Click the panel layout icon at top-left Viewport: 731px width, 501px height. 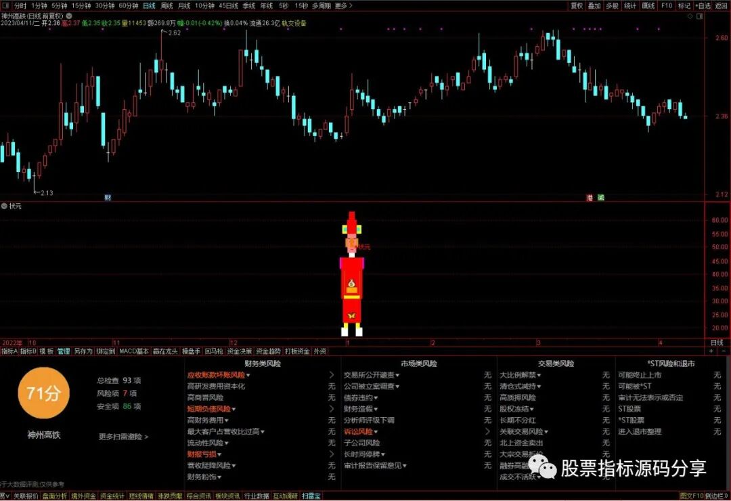[x=6, y=5]
